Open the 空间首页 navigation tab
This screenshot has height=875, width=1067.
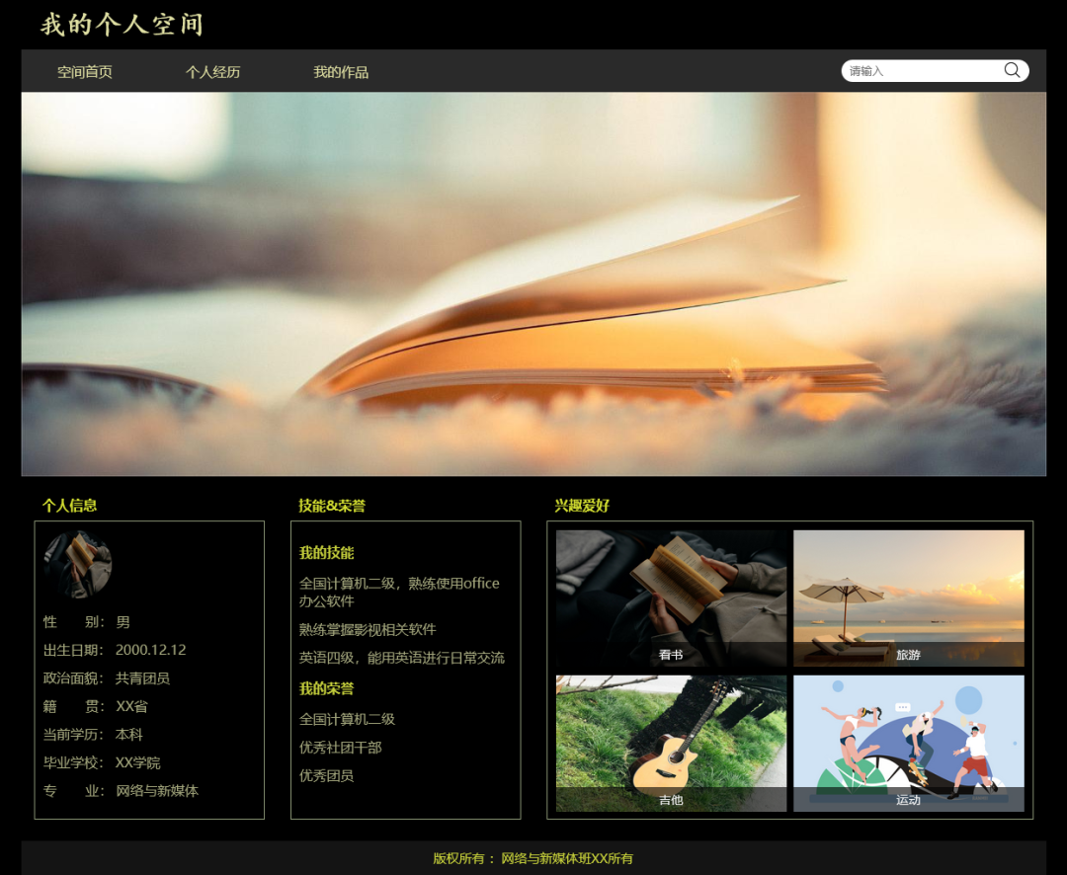[x=85, y=72]
